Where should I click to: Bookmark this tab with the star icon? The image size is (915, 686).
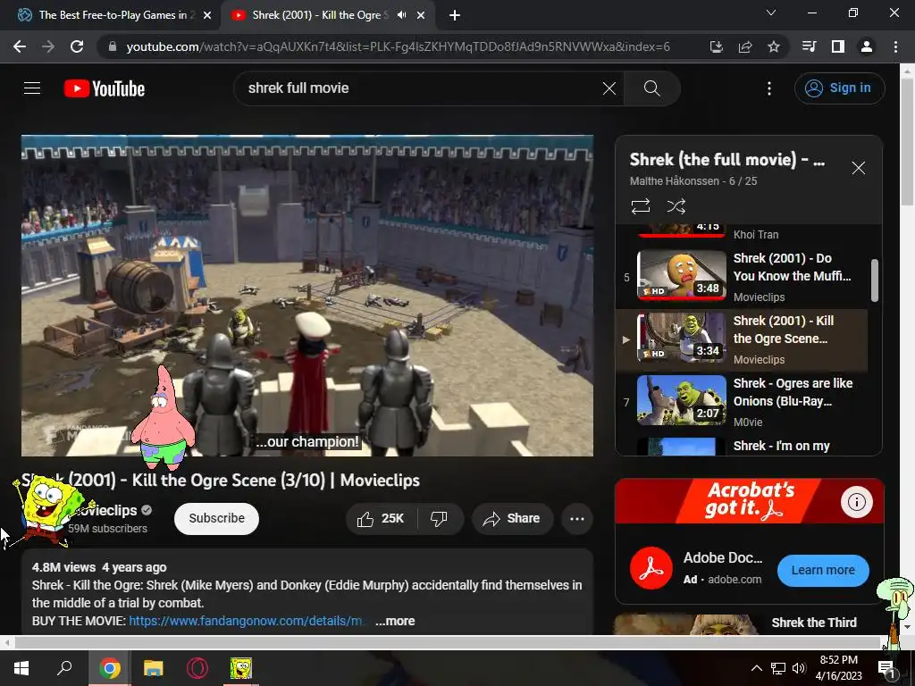[774, 46]
